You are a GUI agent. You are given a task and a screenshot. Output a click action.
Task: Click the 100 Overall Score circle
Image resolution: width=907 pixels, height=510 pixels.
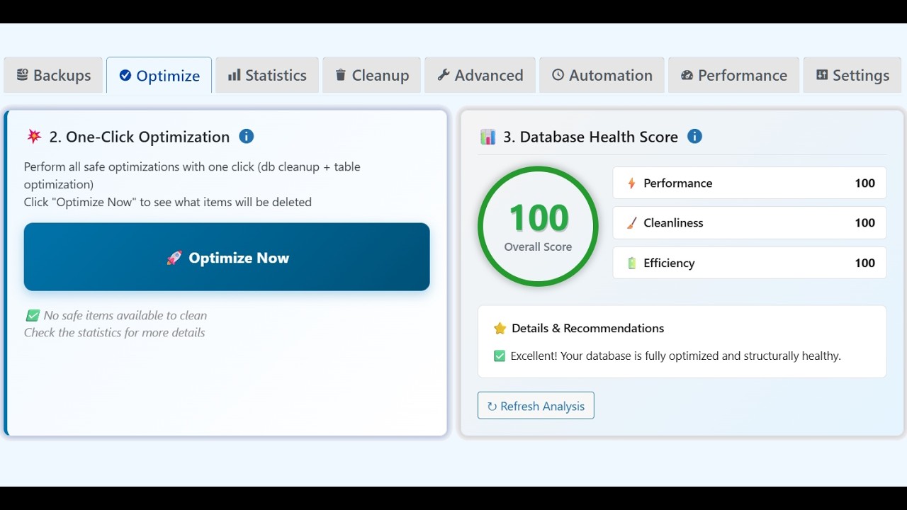[538, 226]
